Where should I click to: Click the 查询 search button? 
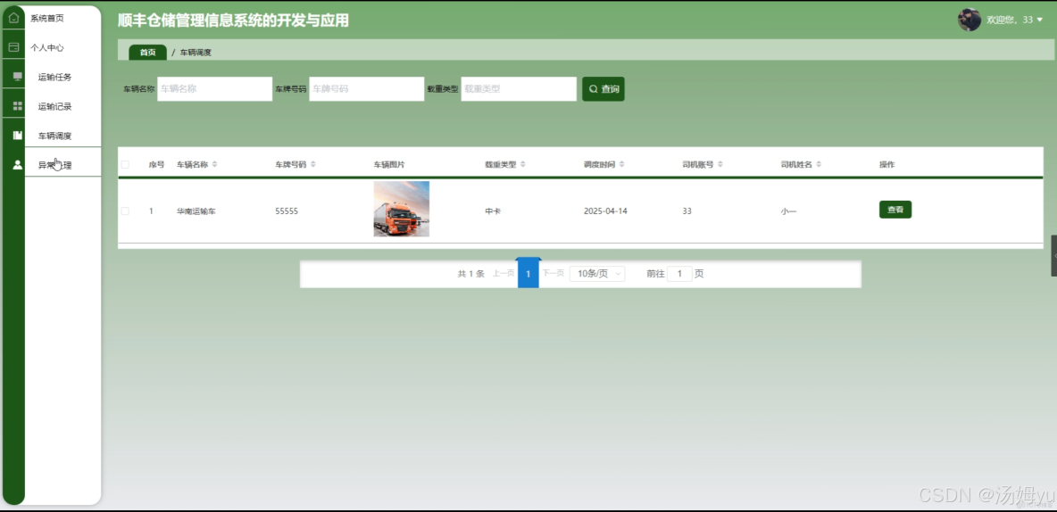pyautogui.click(x=603, y=89)
